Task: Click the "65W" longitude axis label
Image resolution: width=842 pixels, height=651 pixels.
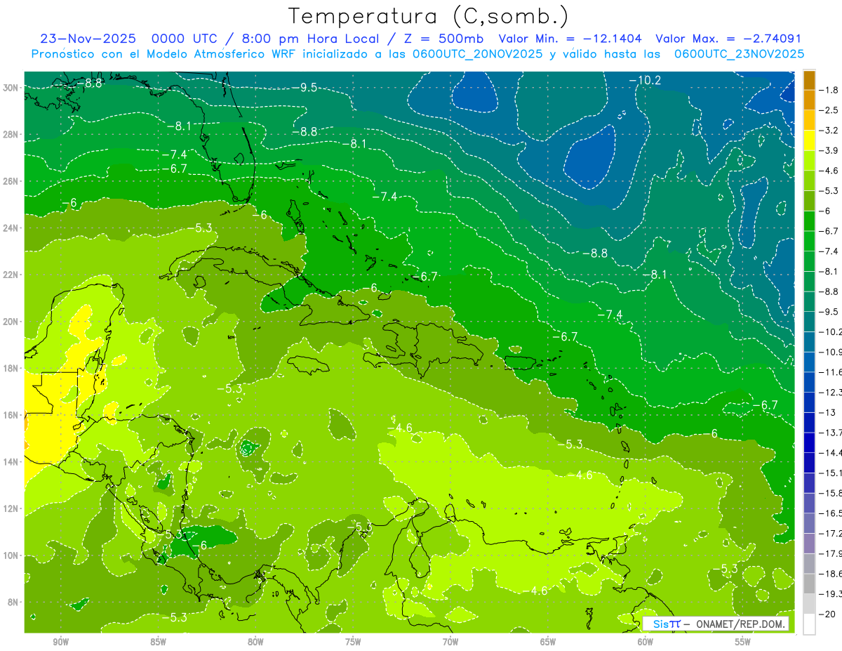Action: click(548, 642)
